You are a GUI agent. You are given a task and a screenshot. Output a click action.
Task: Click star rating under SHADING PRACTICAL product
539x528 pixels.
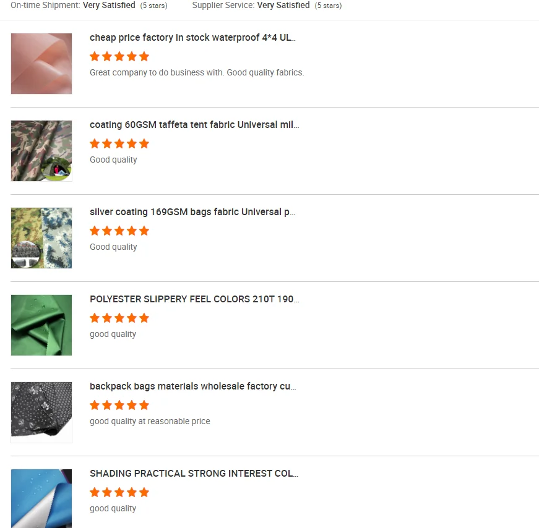click(x=119, y=492)
